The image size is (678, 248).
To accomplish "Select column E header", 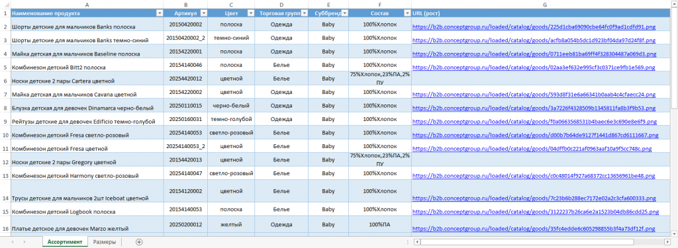I will click(x=328, y=5).
